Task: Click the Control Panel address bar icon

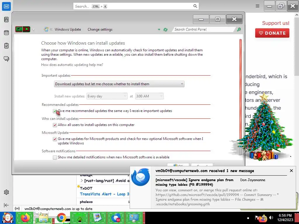Action: (x=46, y=29)
